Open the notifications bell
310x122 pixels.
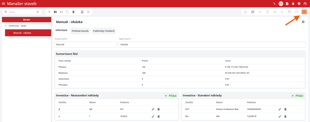click(293, 4)
